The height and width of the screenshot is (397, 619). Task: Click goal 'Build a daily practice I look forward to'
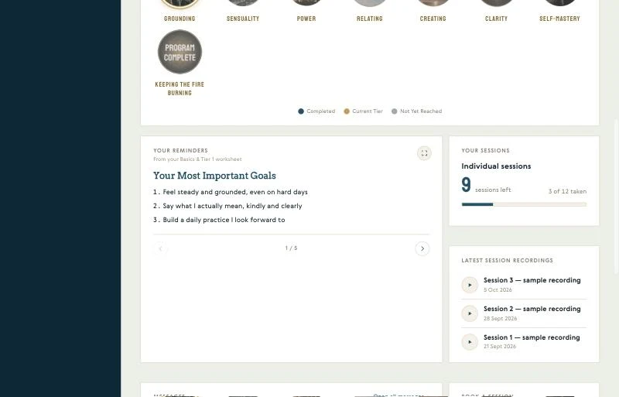[x=224, y=220]
